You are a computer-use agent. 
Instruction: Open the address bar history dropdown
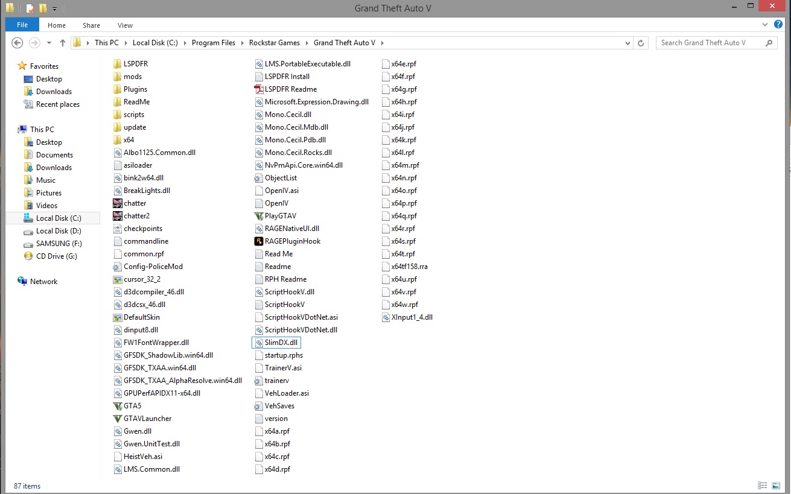click(x=629, y=43)
